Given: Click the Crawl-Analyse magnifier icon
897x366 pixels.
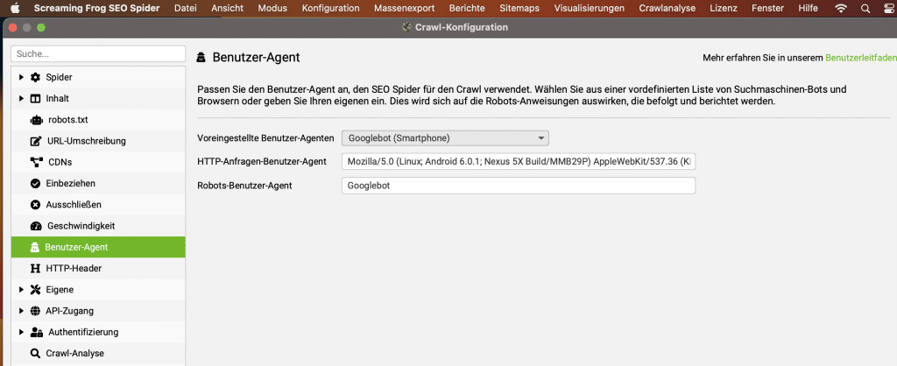Looking at the screenshot, I should [x=35, y=354].
